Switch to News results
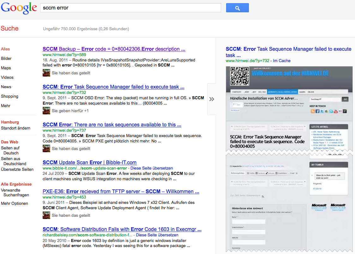355x254 pixels. [6, 87]
